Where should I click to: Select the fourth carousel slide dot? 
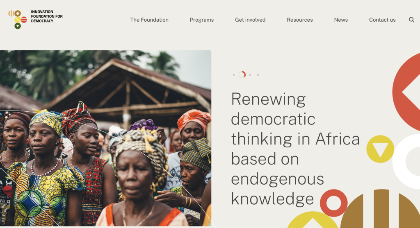[258, 75]
